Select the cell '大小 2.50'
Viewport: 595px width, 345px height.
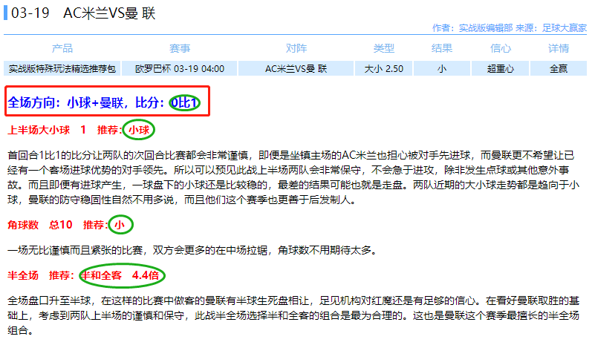pos(383,68)
